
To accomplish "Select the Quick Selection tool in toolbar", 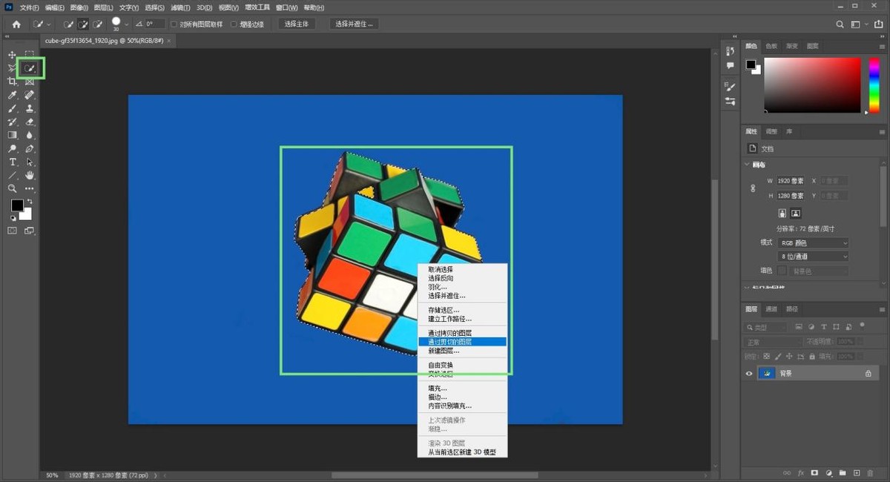I will tap(30, 68).
